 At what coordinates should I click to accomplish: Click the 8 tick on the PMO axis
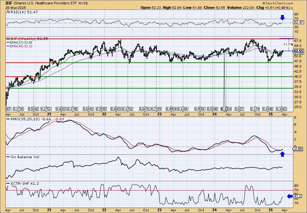(295, 118)
